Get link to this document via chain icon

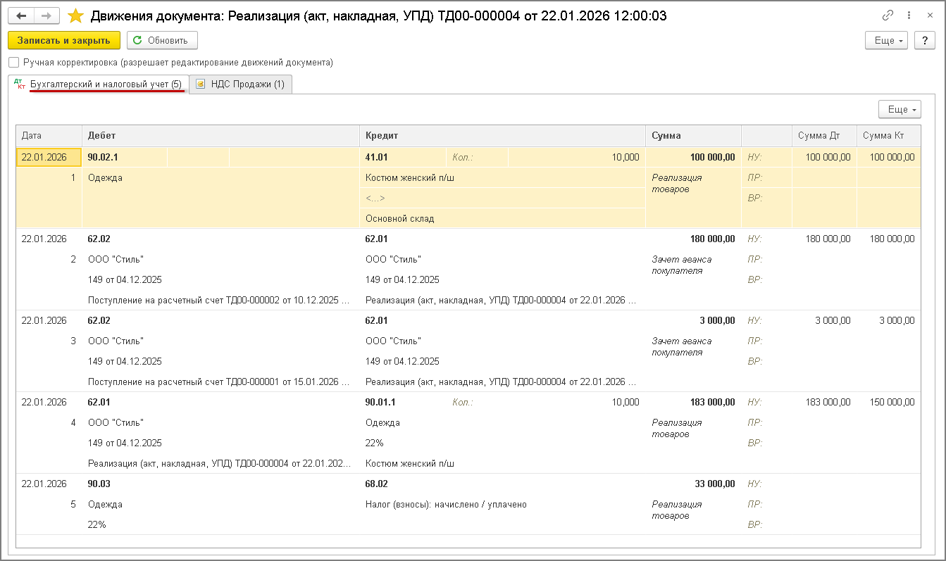[x=888, y=15]
